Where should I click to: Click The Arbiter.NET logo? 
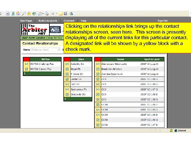click(35, 30)
